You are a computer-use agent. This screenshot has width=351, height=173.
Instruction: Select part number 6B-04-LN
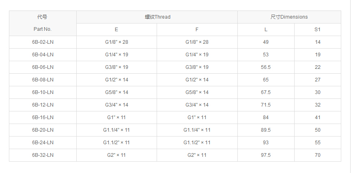[x=43, y=55]
